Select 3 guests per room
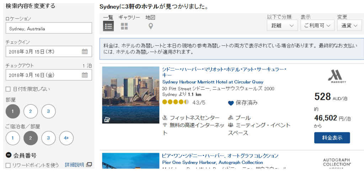 coord(48,138)
